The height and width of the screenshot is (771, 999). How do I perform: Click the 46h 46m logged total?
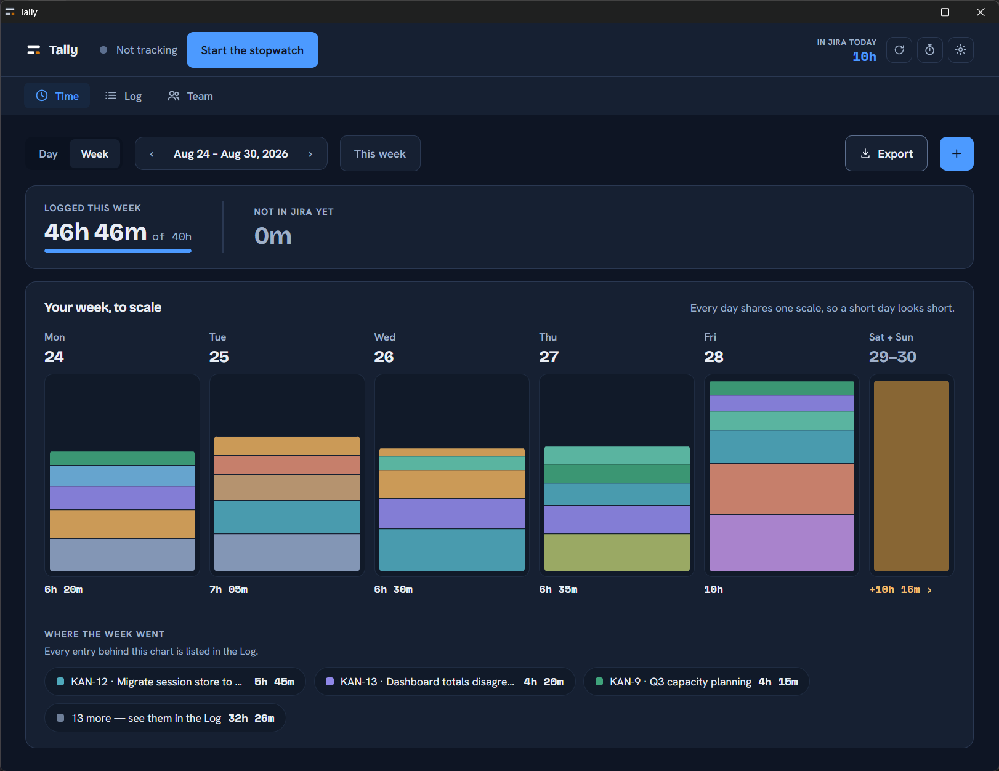(x=95, y=232)
